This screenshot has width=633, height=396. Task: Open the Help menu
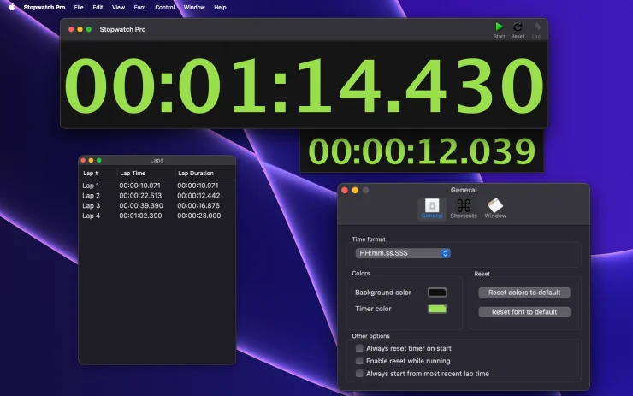[220, 7]
